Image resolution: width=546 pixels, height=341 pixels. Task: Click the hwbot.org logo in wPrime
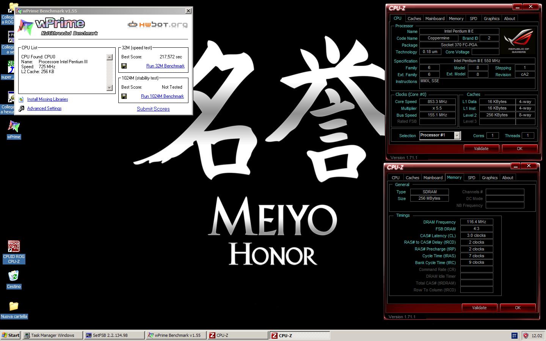tap(157, 25)
